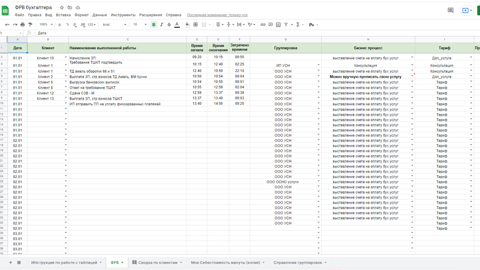Select the Дата header cell
Screen dimensions: 480x270
pyautogui.click(x=18, y=48)
